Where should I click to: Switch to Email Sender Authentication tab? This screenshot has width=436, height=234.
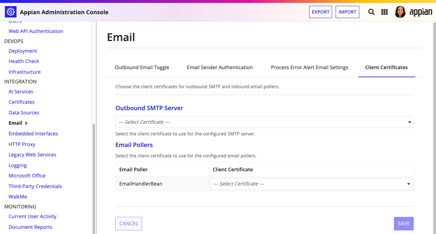[x=220, y=67]
